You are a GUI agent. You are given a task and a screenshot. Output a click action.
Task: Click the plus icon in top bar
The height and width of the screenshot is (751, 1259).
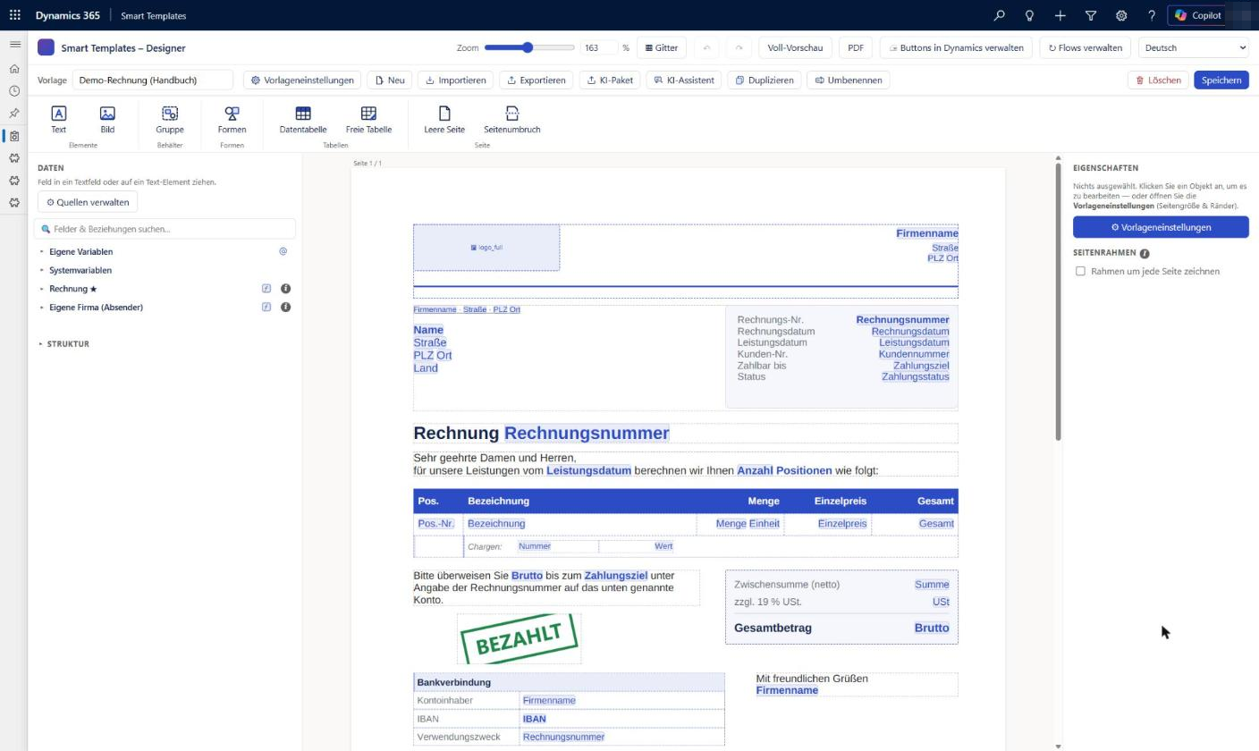click(1060, 15)
